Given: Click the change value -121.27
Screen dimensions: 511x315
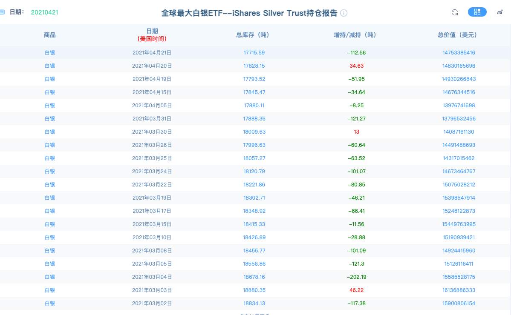Looking at the screenshot, I should 357,118.
